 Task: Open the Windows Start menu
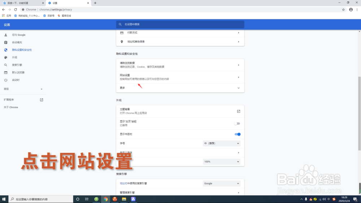point(4,199)
